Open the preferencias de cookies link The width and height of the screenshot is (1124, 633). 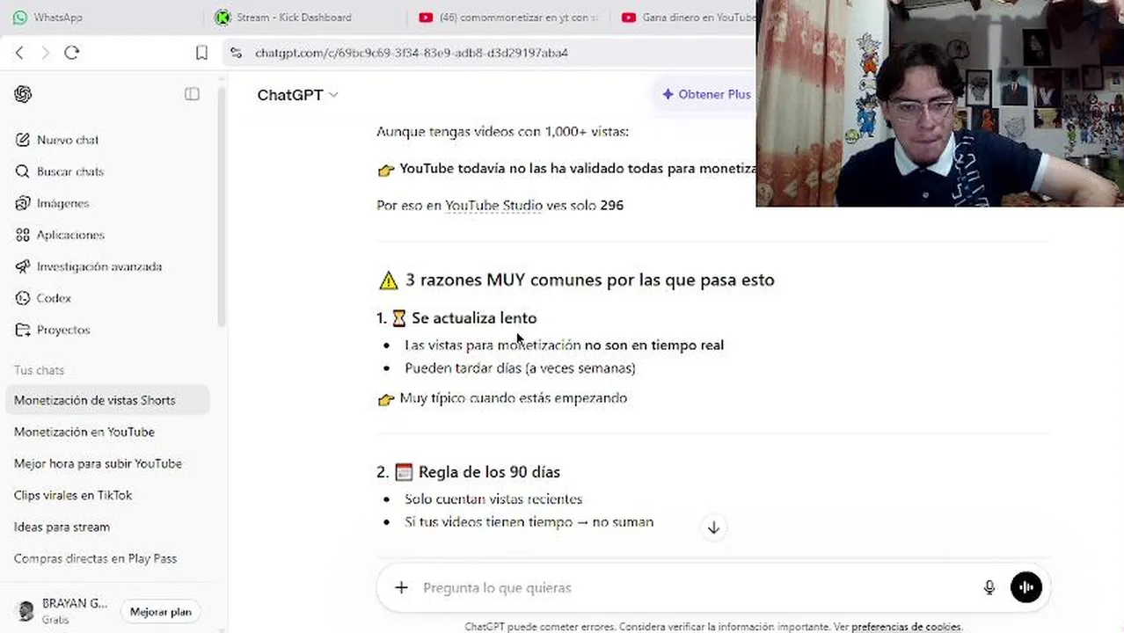[906, 627]
